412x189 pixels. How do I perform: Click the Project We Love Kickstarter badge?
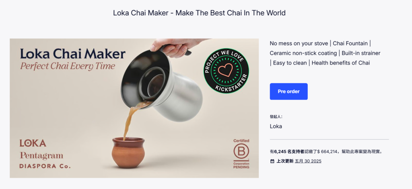226,71
